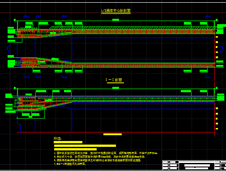
Task: Select note line 6 under 附注
Action: click(x=98, y=160)
